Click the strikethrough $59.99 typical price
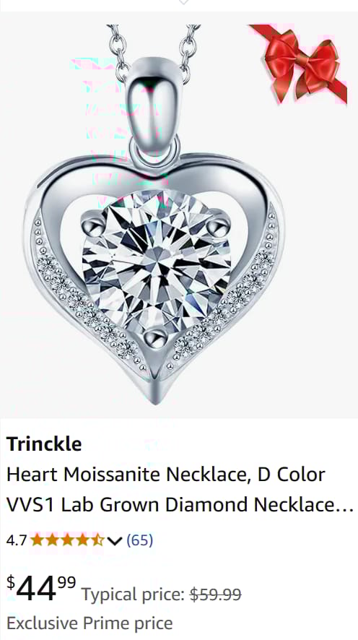 point(216,594)
